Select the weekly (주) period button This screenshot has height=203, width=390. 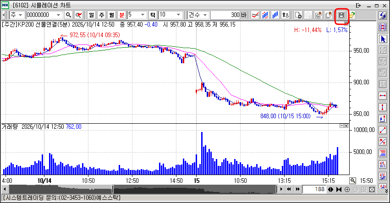(x=101, y=15)
